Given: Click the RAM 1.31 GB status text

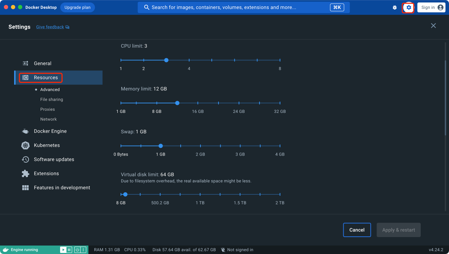Looking at the screenshot, I should [x=107, y=250].
